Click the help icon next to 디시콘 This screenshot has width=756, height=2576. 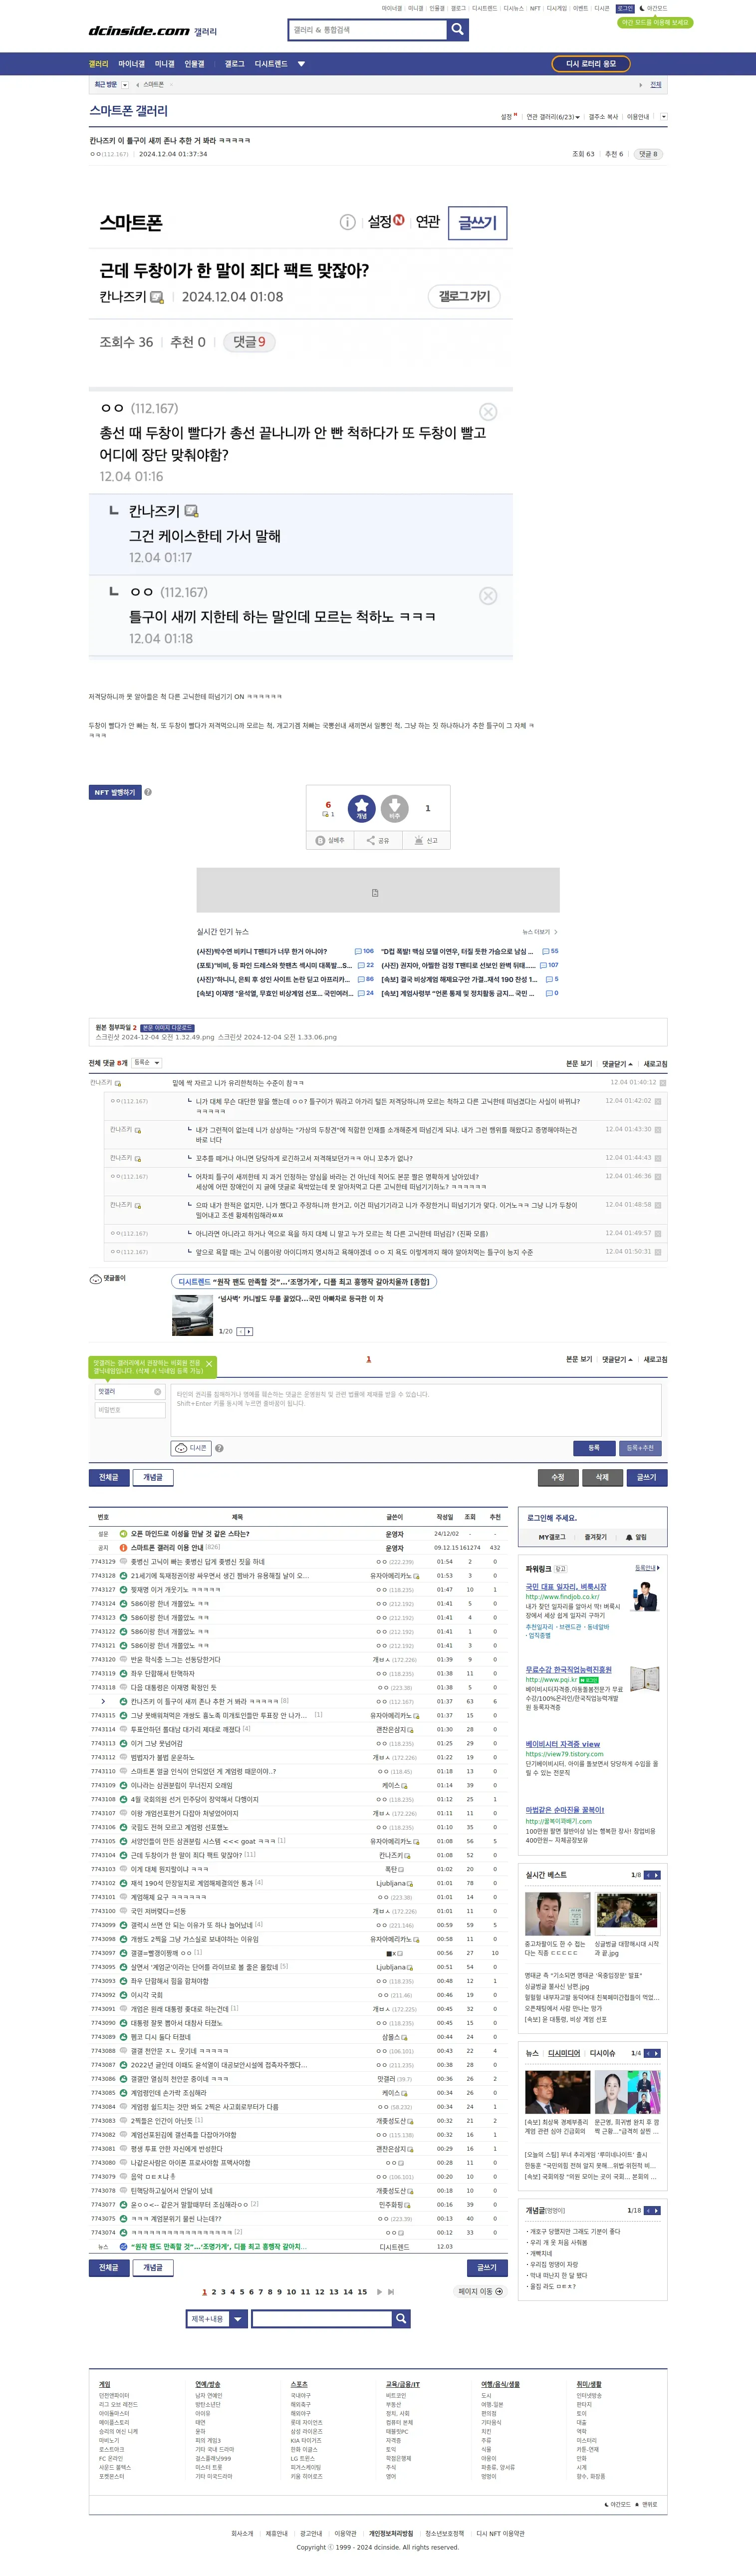[x=219, y=1448]
